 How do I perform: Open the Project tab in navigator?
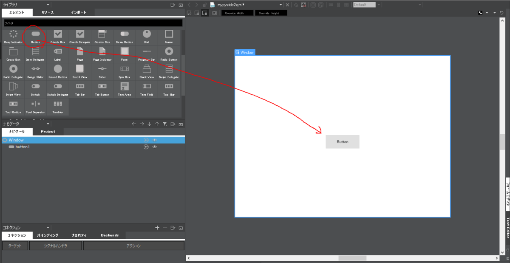[48, 132]
